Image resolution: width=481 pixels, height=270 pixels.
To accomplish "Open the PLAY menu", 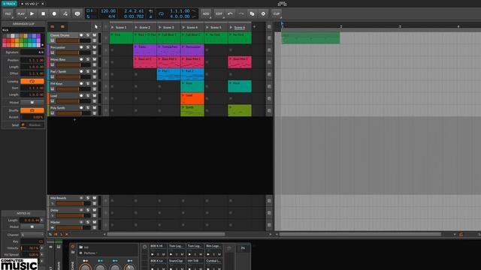I will (21, 13).
